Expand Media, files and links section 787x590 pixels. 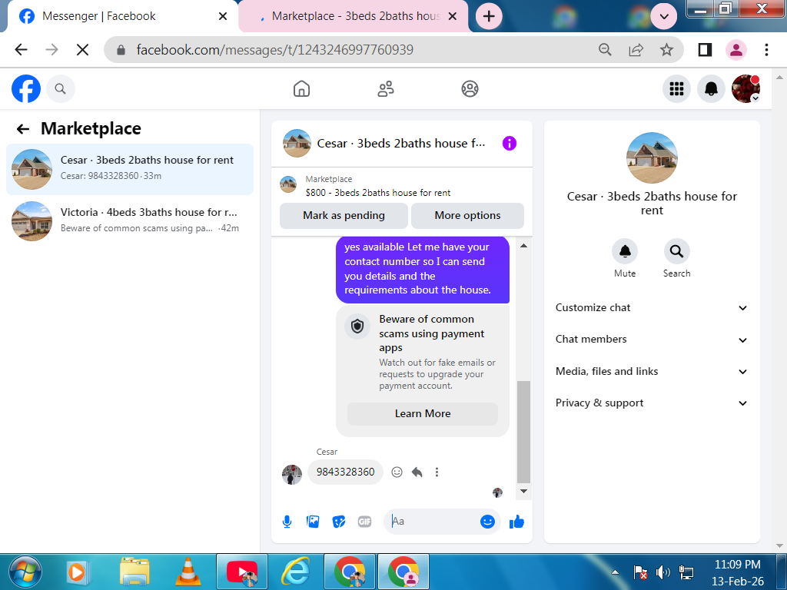click(652, 372)
